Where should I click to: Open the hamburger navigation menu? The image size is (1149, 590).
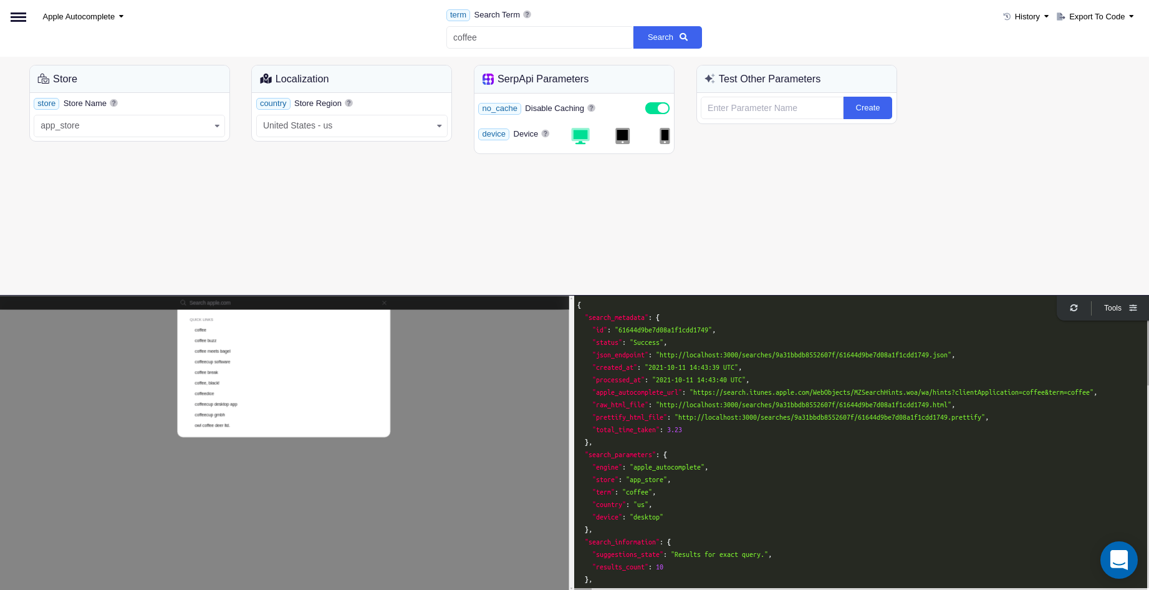pyautogui.click(x=18, y=17)
